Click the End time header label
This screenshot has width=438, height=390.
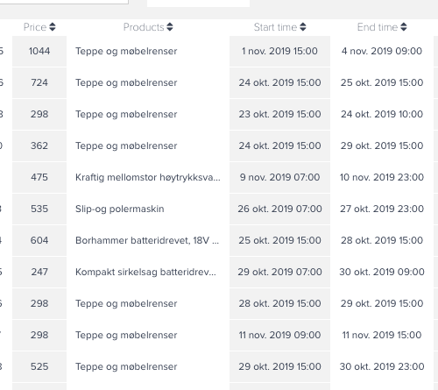click(378, 27)
